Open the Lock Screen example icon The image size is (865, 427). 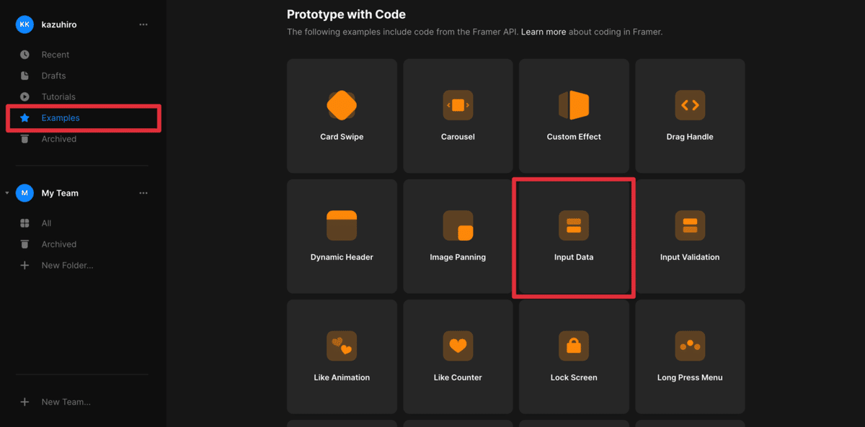pos(574,346)
